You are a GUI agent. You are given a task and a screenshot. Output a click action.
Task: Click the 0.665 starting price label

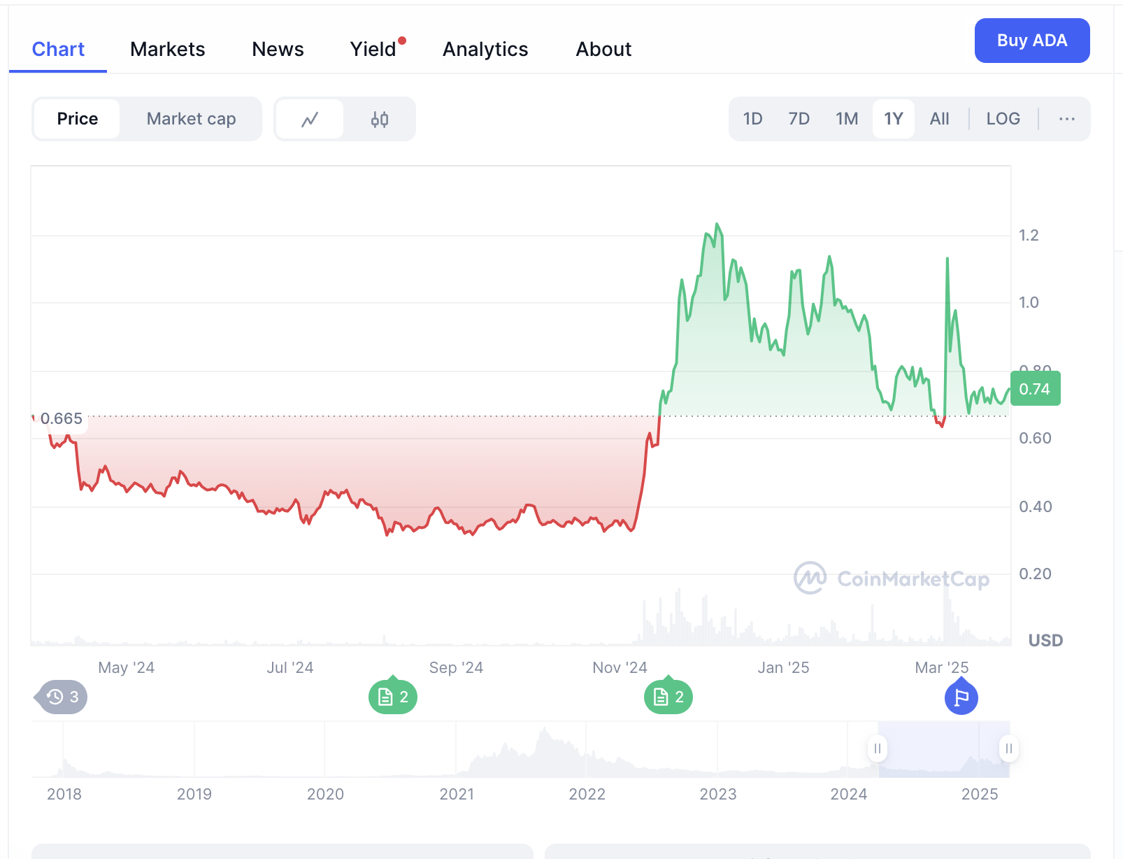[x=61, y=419]
